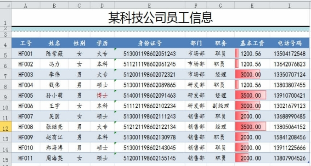Select phone cell 13910700421

coord(289,95)
